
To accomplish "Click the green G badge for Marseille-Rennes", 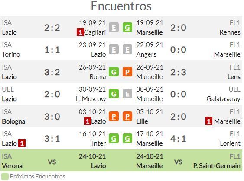I will pyautogui.click(x=127, y=27).
